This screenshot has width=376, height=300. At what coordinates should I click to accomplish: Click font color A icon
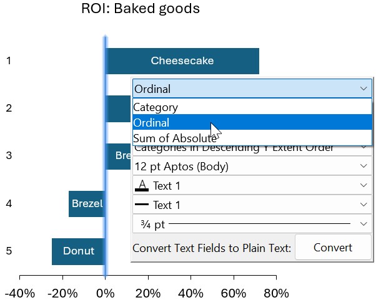pyautogui.click(x=142, y=186)
